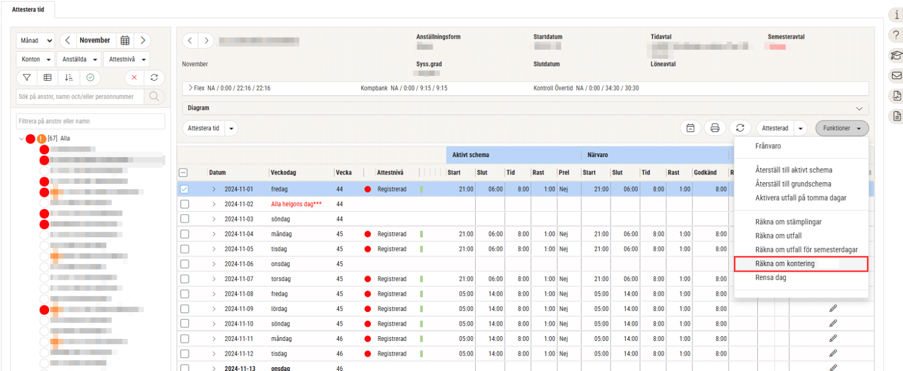This screenshot has height=371, width=903.
Task: Expand the 2024-11-03 row details
Action: pos(214,219)
